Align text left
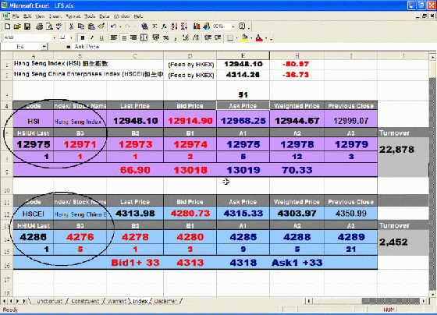 (113, 37)
